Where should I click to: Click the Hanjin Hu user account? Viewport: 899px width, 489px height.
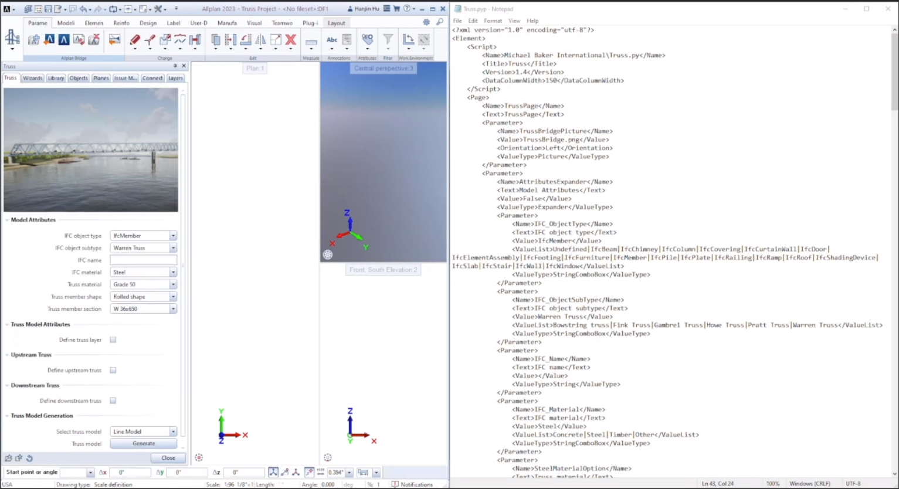click(x=364, y=9)
